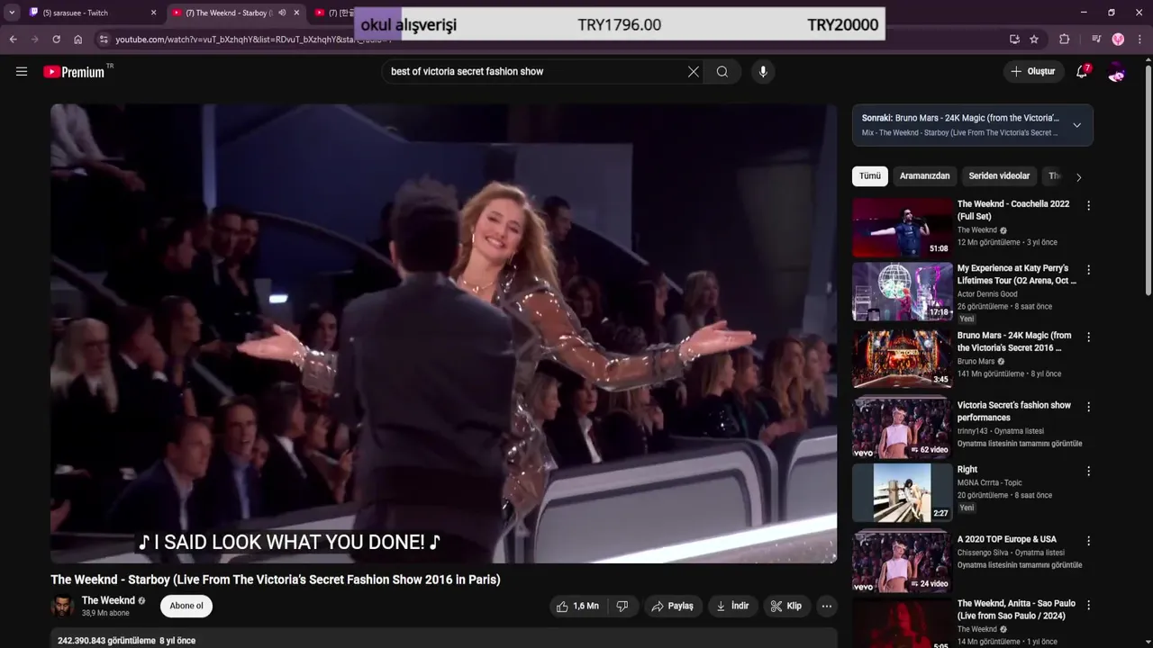Image resolution: width=1153 pixels, height=648 pixels.
Task: Open options for Victoria Secret's performances playlist
Action: (1088, 407)
